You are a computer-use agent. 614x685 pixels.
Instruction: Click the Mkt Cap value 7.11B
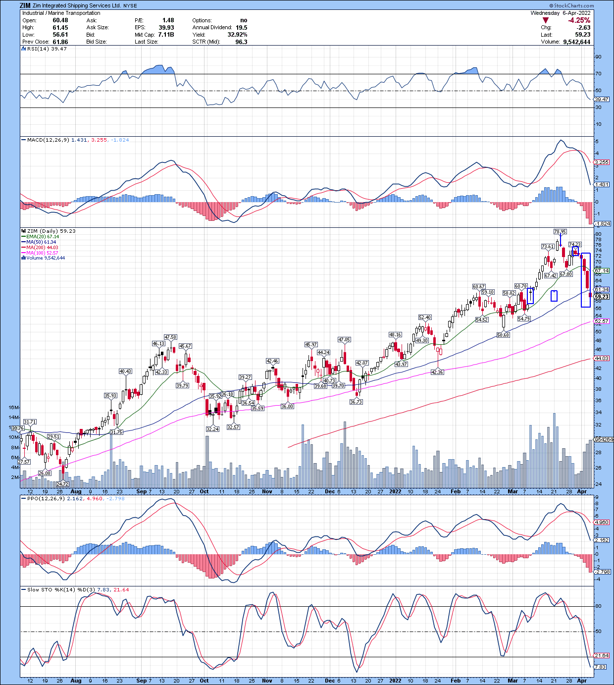pyautogui.click(x=166, y=35)
